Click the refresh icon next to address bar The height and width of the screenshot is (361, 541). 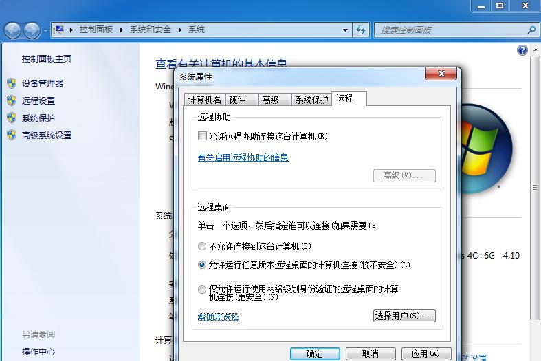361,30
